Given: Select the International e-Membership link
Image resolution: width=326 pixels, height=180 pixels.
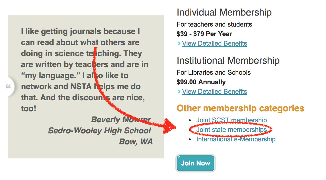Looking at the screenshot, I should point(236,139).
